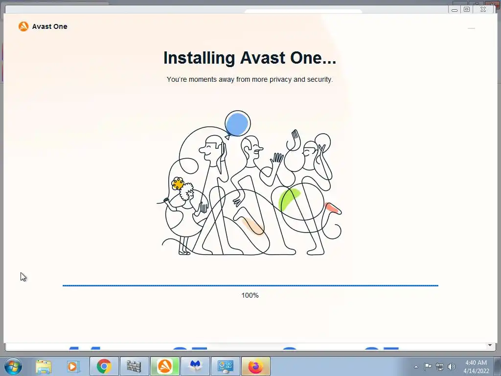The image size is (501, 376).
Task: Open the volume speaker tray icon
Action: click(x=452, y=367)
